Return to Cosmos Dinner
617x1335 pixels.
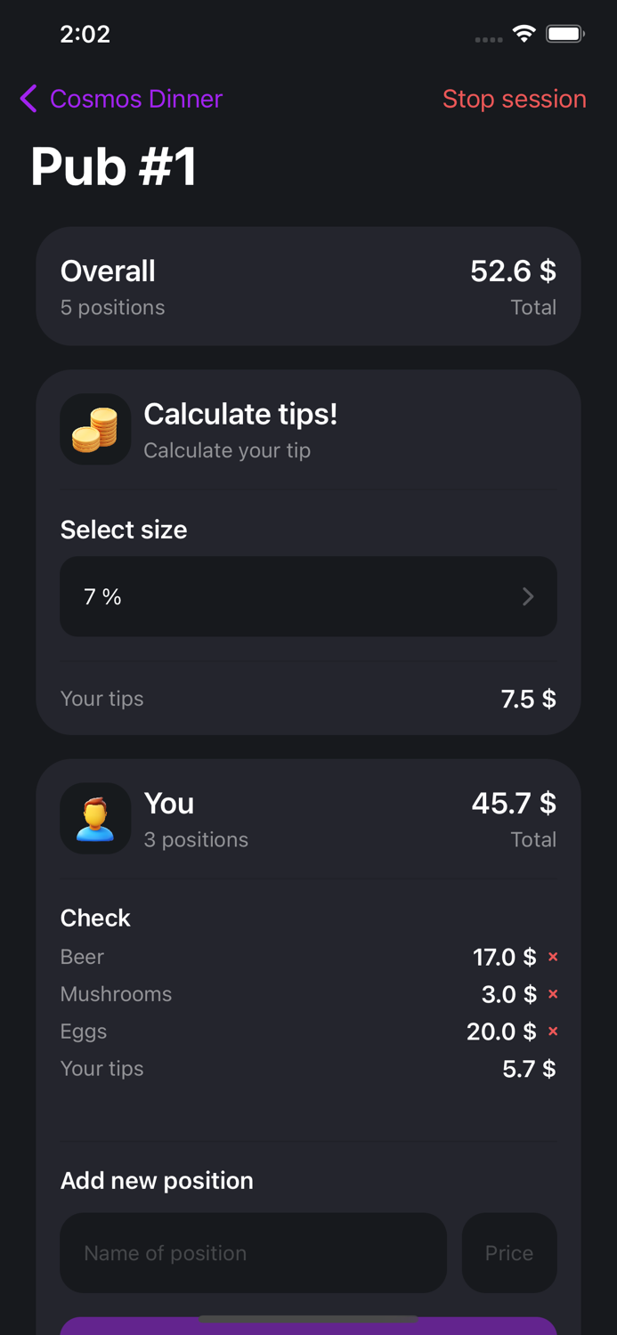coord(135,99)
